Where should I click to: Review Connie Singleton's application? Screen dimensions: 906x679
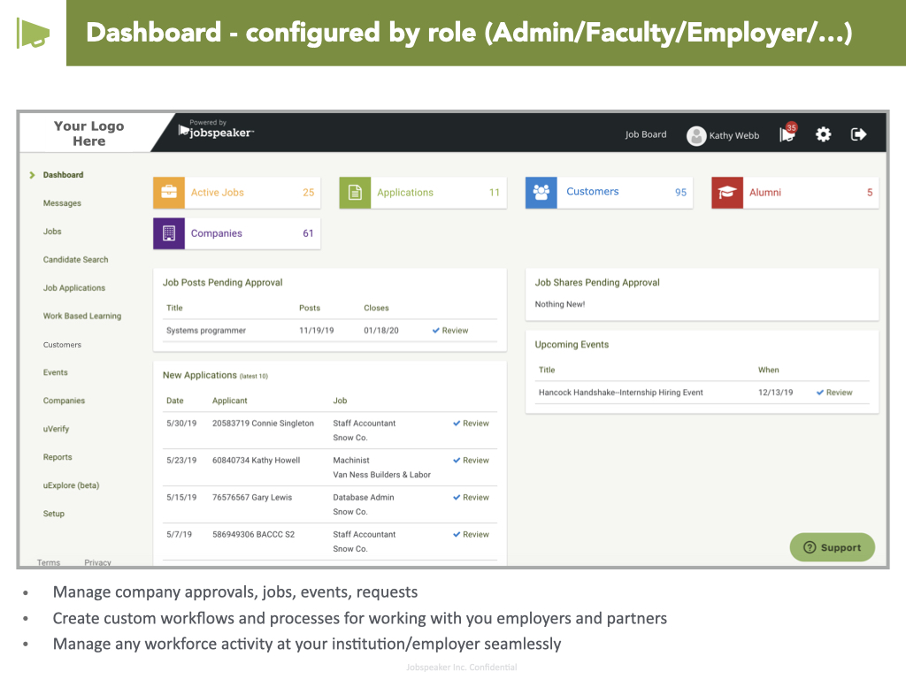(x=471, y=423)
